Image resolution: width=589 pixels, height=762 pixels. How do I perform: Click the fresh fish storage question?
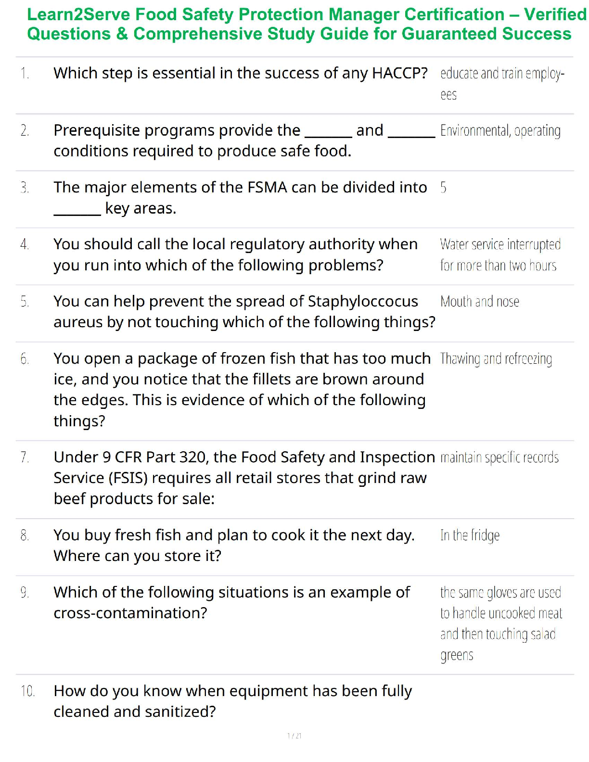pos(234,546)
